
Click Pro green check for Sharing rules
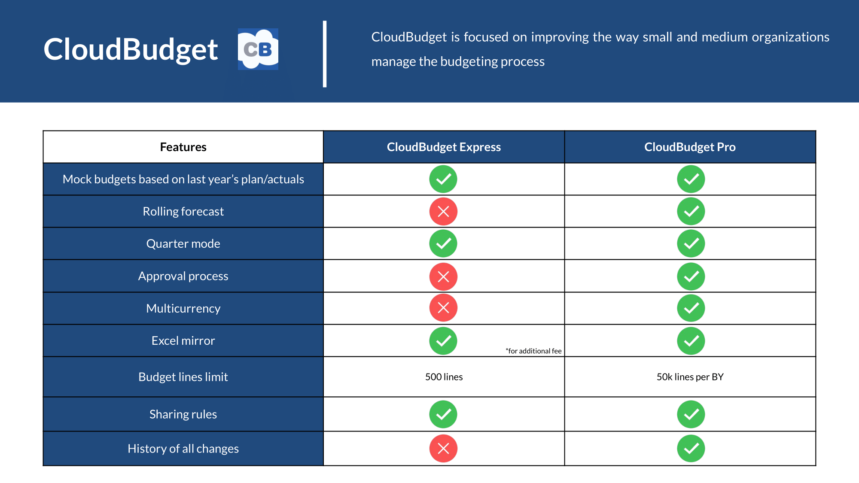(x=691, y=414)
